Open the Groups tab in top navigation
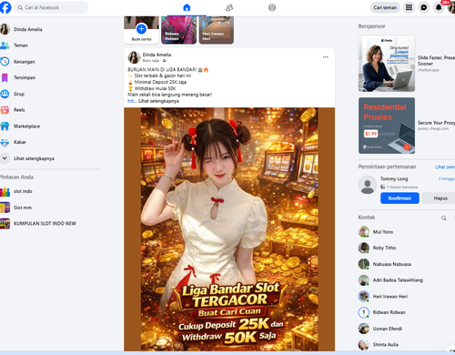This screenshot has width=455, height=355. point(272,7)
